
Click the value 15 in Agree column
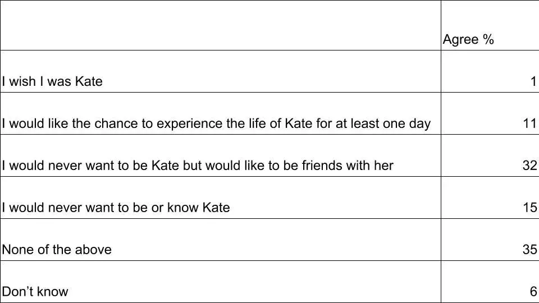(x=529, y=208)
